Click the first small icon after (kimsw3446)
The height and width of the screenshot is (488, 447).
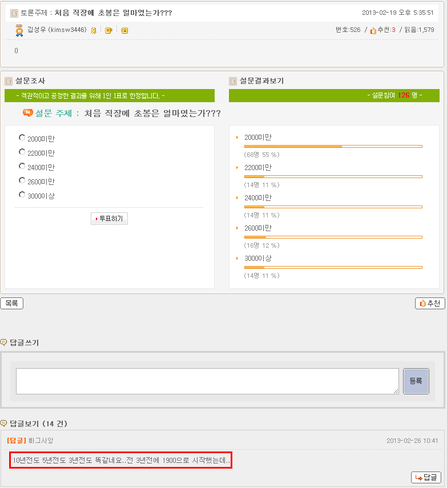94,30
